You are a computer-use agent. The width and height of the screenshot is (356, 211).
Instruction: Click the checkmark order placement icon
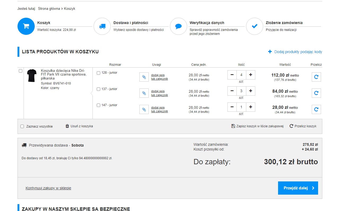click(254, 26)
